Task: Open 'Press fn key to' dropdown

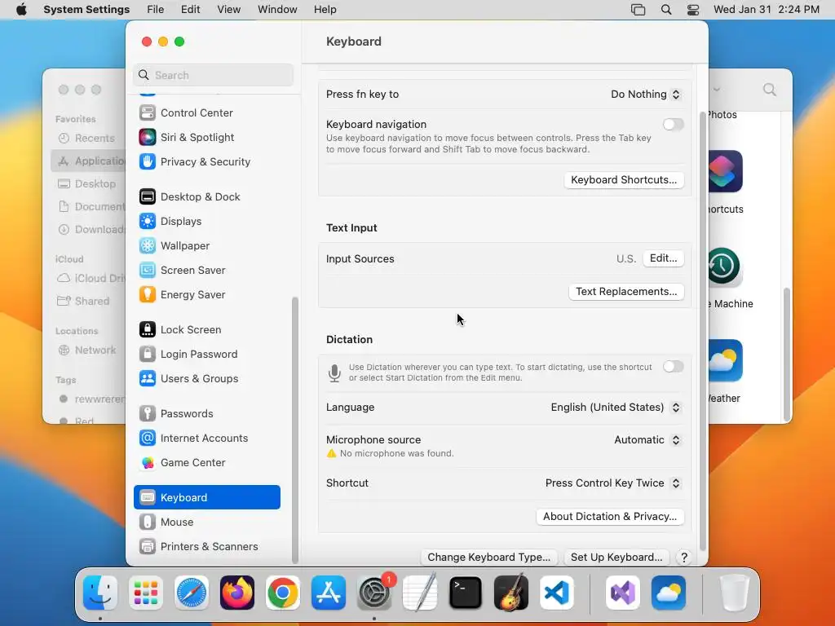Action: (646, 95)
